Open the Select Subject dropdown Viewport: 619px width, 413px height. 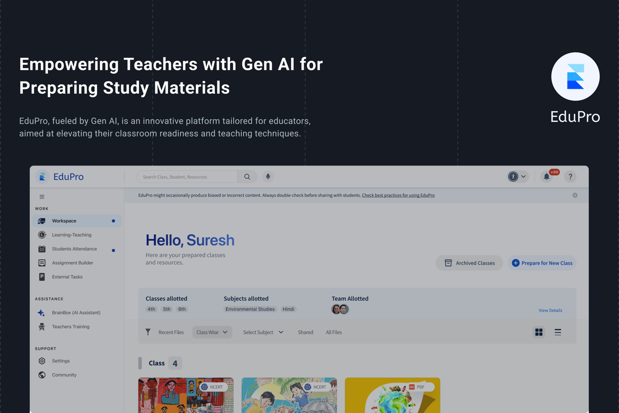pyautogui.click(x=263, y=333)
